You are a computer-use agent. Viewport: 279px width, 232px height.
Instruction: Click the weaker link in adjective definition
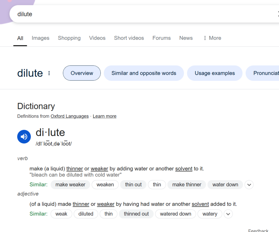pos(106,204)
